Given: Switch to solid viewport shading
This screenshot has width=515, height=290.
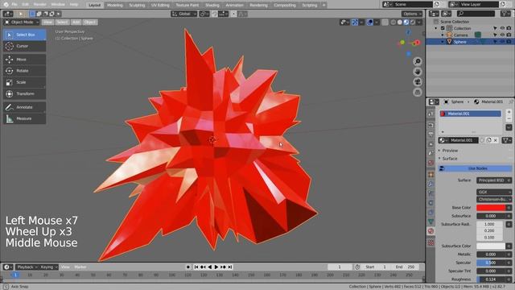Looking at the screenshot, I should coord(400,22).
